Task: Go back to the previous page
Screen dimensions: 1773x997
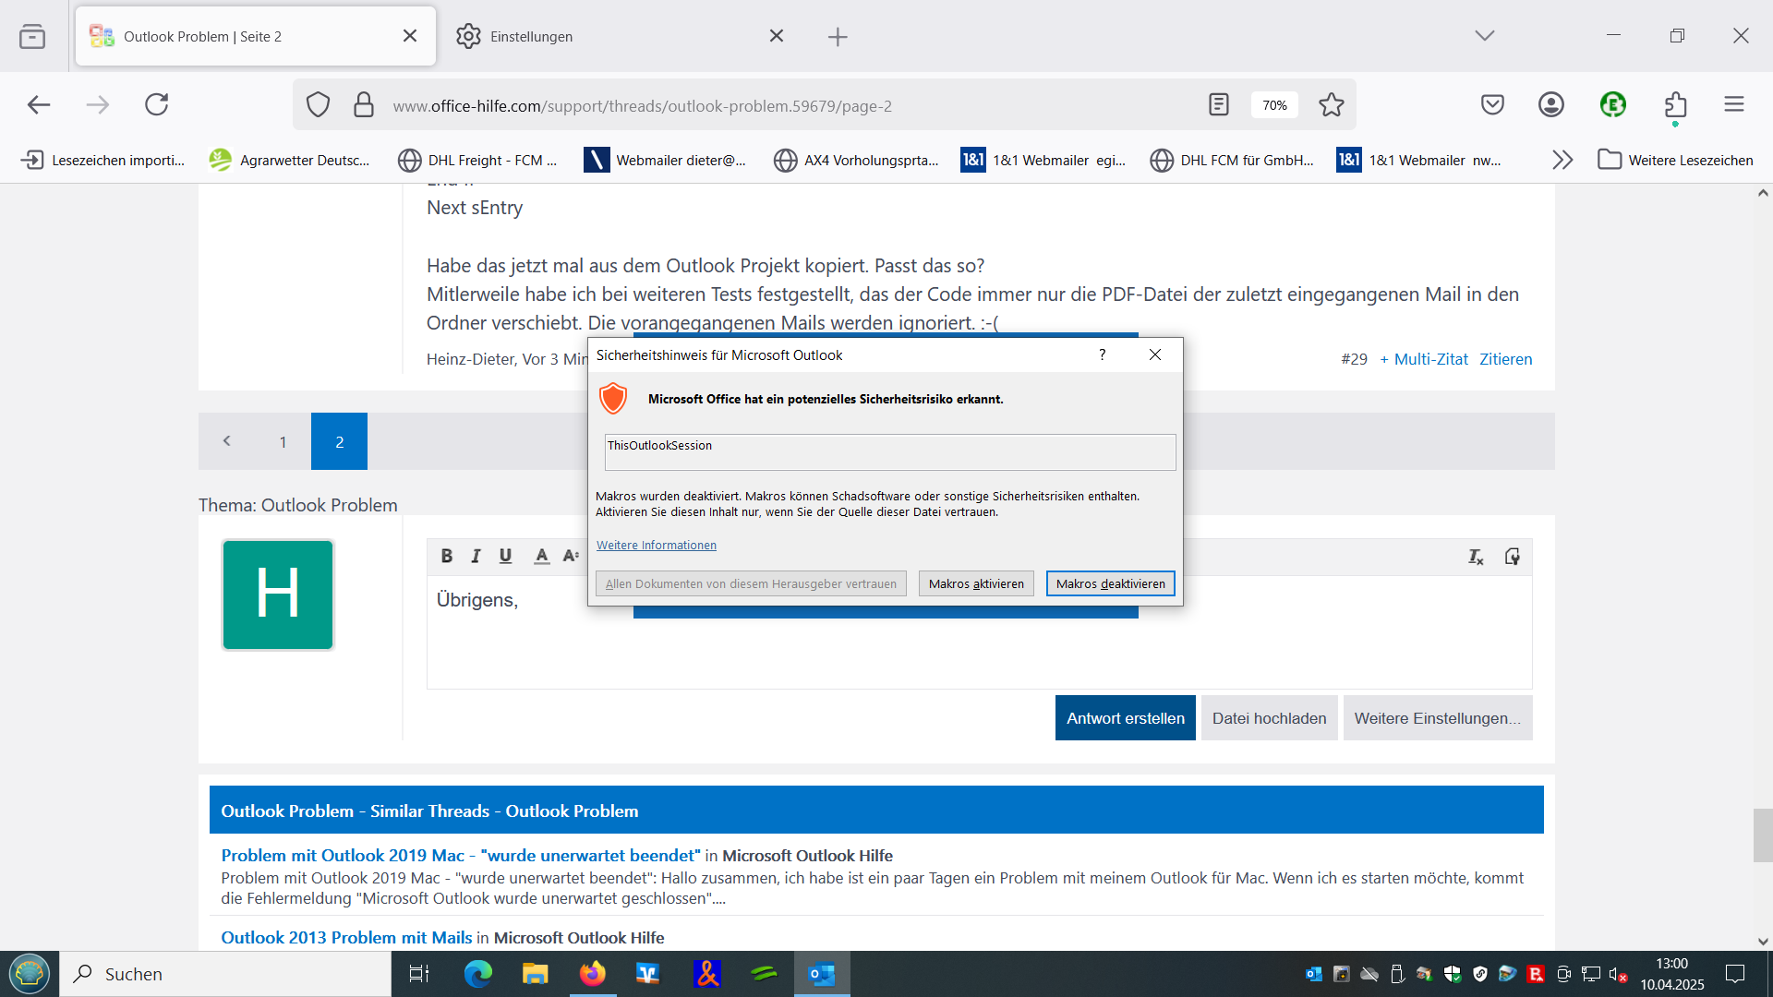Action: point(39,105)
